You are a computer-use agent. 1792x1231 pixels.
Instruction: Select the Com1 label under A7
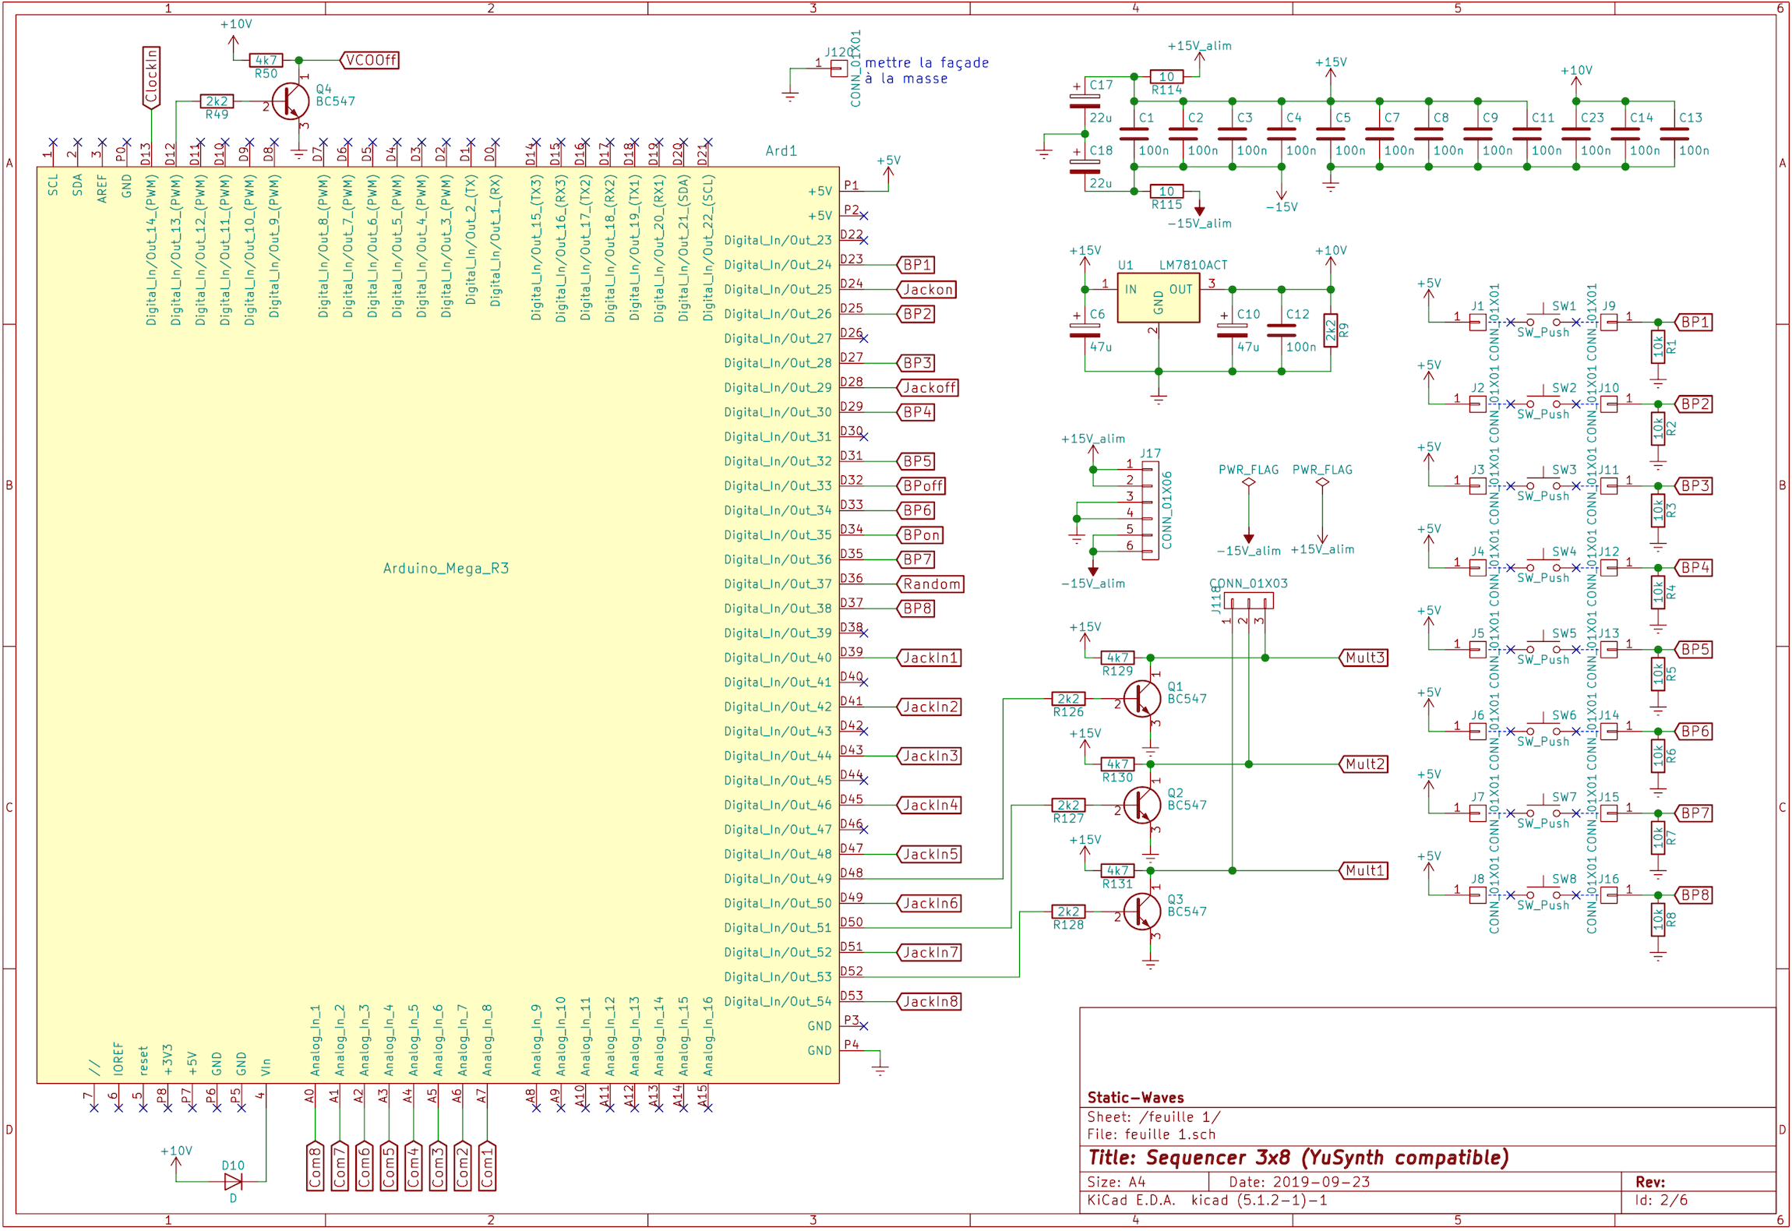[487, 1166]
